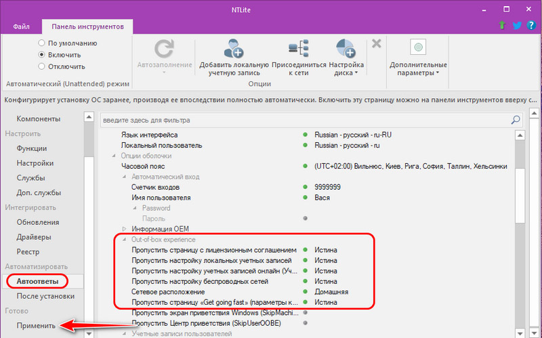The width and height of the screenshot is (542, 338).
Task: Click the gray X delete icon in the ribbon
Action: (x=377, y=43)
